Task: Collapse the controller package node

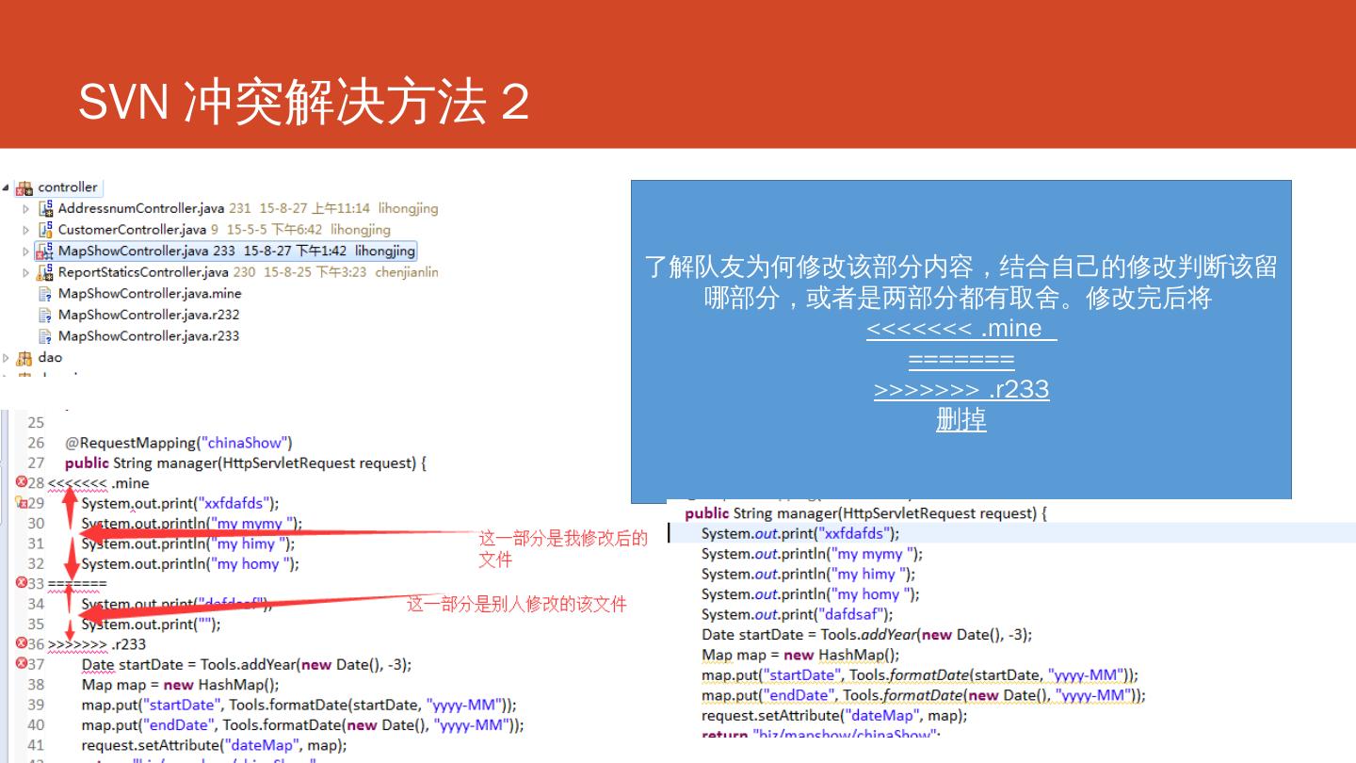Action: (8, 187)
